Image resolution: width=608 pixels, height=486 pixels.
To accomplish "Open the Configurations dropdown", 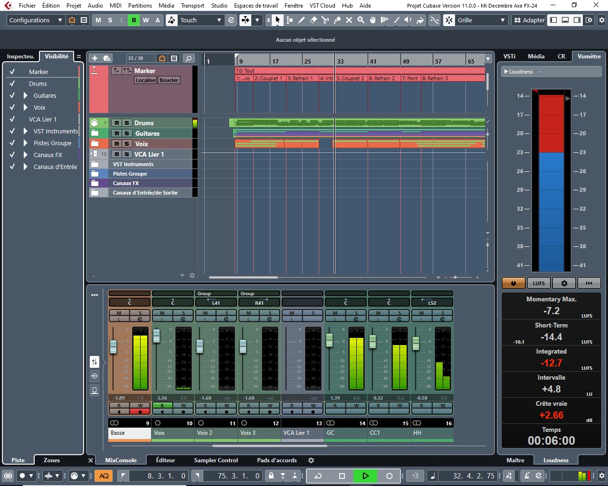I will click(x=36, y=20).
